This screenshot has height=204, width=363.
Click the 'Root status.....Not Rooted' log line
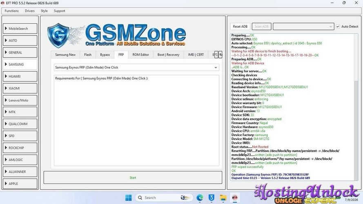250,147
